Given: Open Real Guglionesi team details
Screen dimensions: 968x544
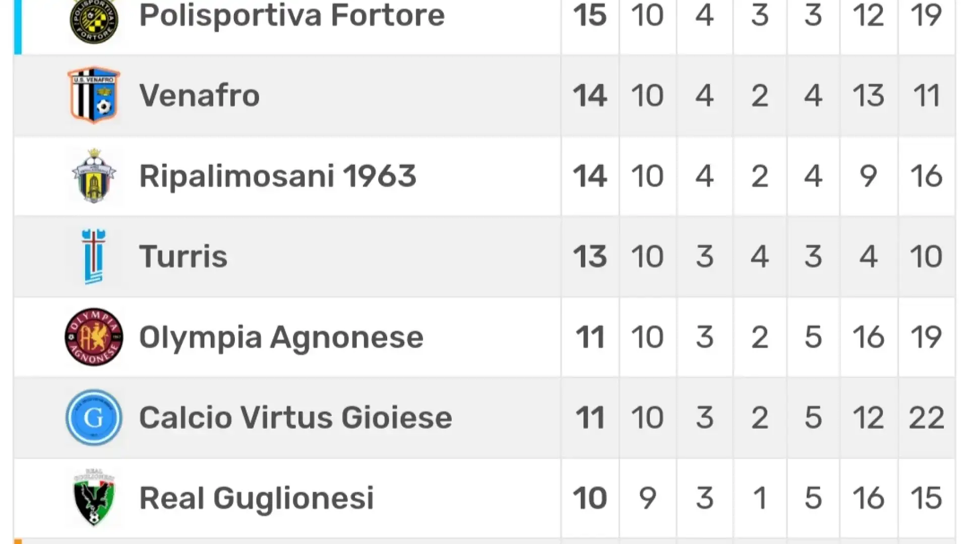Looking at the screenshot, I should 257,498.
